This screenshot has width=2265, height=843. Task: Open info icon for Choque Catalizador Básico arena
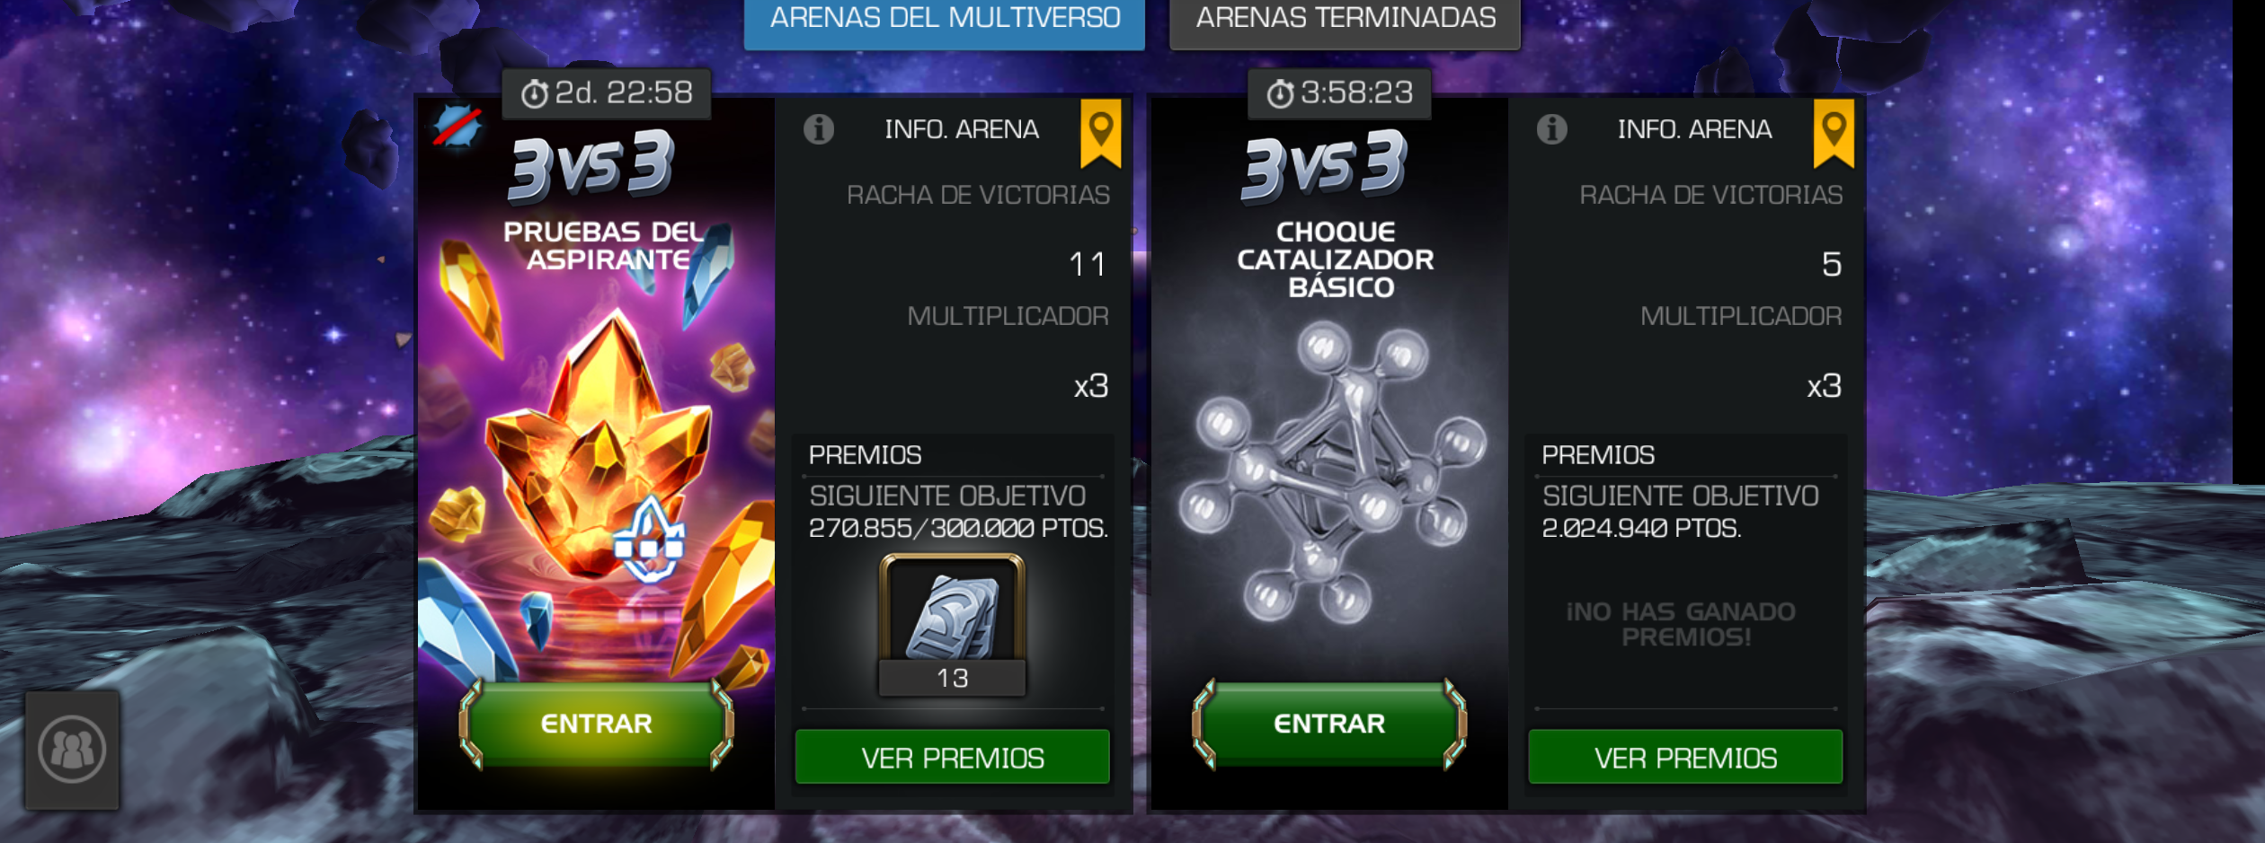(x=1551, y=129)
